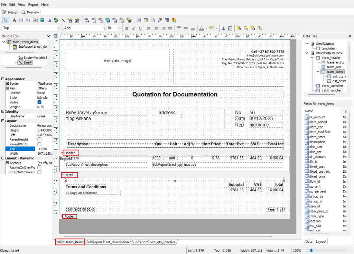
Task: Select the 2D barcode component tool
Action: tap(77, 20)
